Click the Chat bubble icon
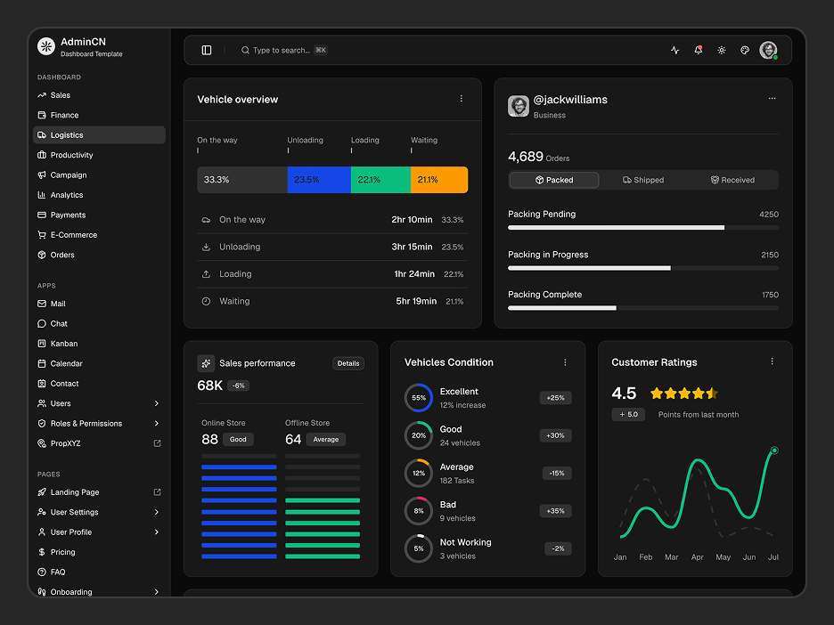This screenshot has width=834, height=625. click(x=42, y=324)
